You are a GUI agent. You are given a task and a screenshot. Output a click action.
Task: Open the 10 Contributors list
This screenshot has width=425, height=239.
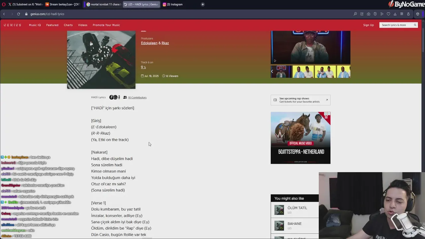pyautogui.click(x=137, y=98)
